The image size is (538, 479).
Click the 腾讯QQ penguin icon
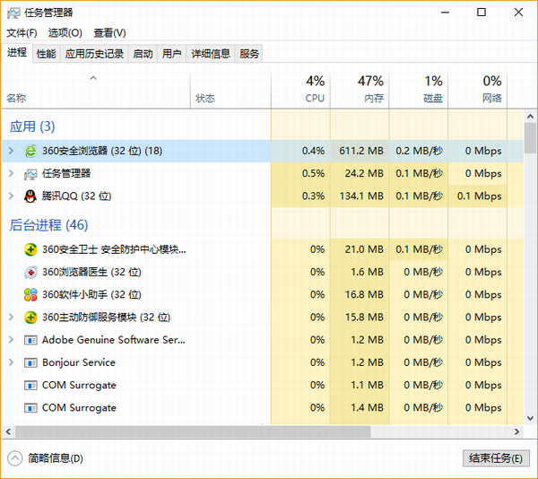30,196
